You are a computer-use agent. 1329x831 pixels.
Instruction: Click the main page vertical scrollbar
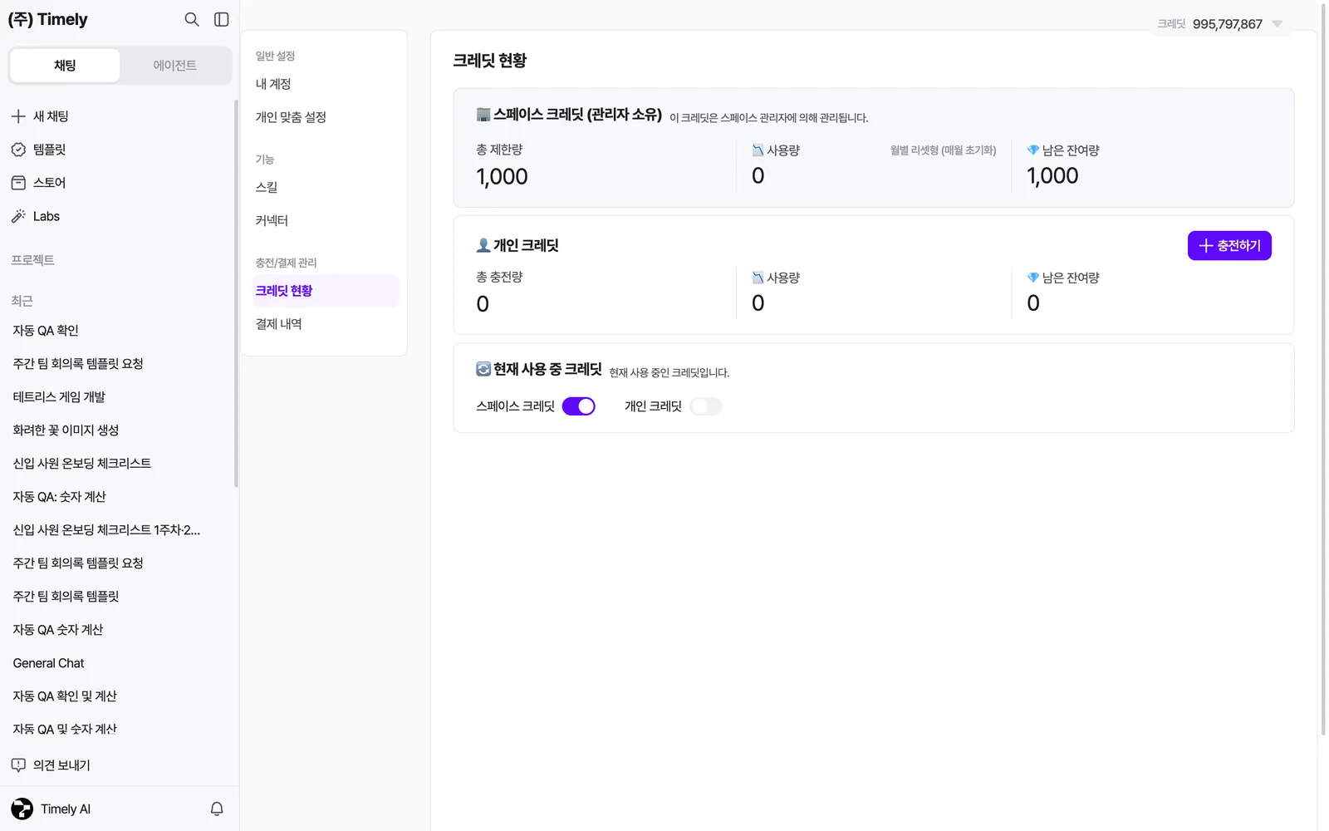pyautogui.click(x=1323, y=370)
